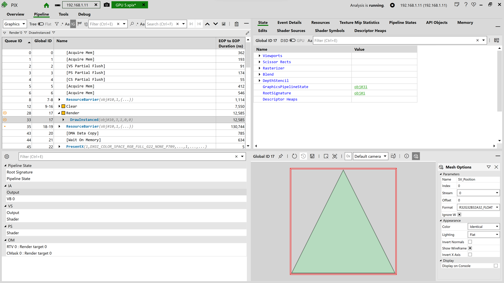Open the help question mark icon

466,5
